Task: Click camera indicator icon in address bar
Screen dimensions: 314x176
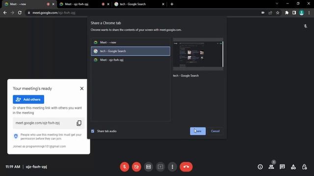Action: (263, 13)
